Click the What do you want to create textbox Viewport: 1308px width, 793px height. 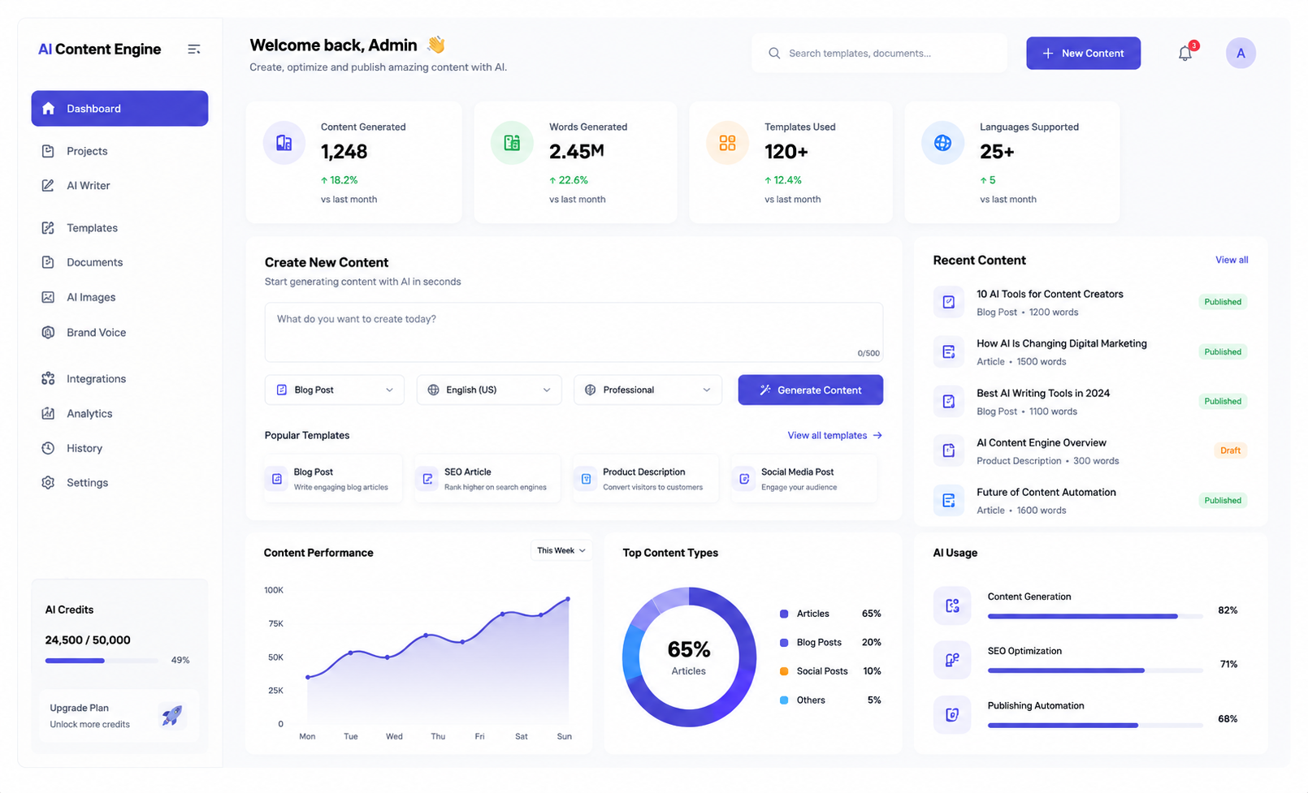[574, 332]
